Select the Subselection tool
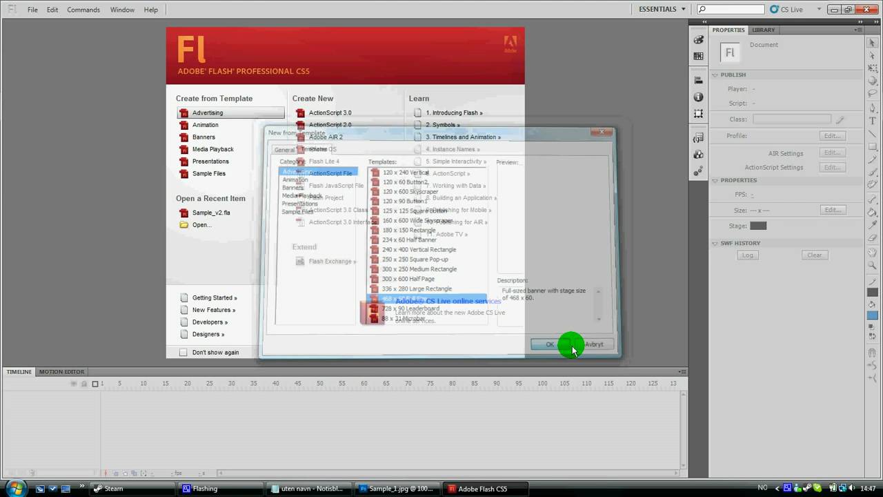883x497 pixels. [x=873, y=55]
